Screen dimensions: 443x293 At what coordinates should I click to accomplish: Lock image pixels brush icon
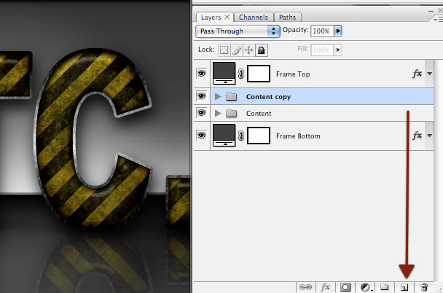tap(237, 50)
